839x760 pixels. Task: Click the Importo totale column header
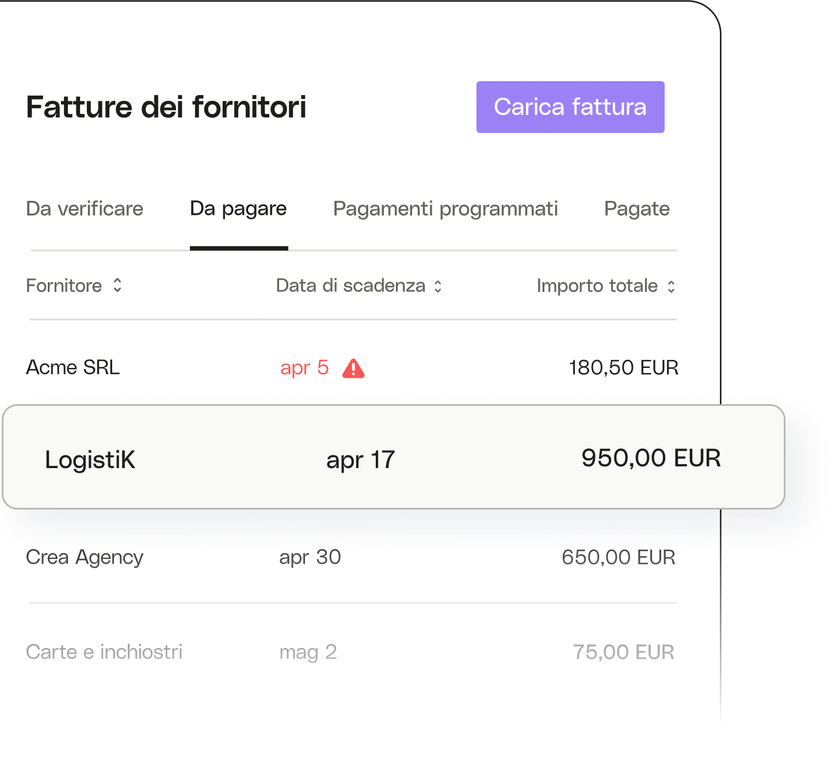click(597, 286)
